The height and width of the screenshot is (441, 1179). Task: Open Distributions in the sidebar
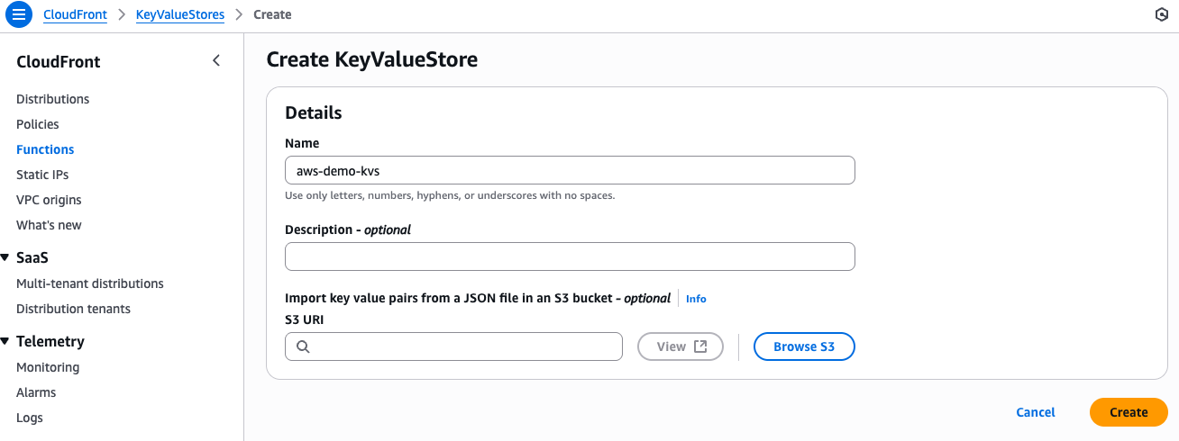coord(53,99)
